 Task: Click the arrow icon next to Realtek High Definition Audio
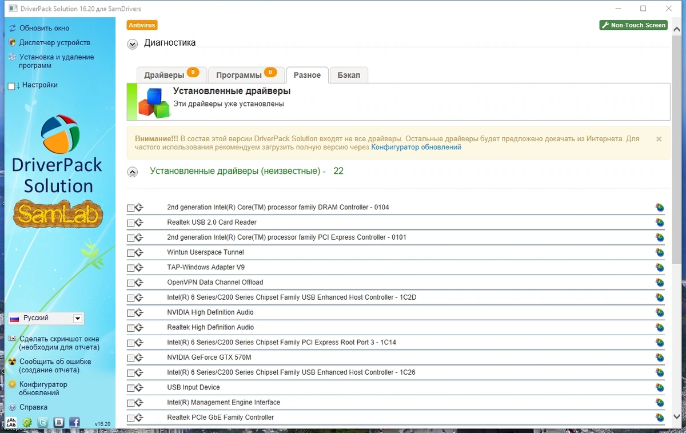tap(139, 328)
